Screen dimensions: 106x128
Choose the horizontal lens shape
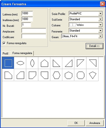point(20,63)
